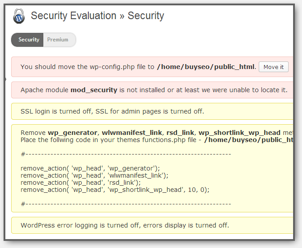Click the functions.php file path text
The height and width of the screenshot is (248, 302).
[248, 140]
